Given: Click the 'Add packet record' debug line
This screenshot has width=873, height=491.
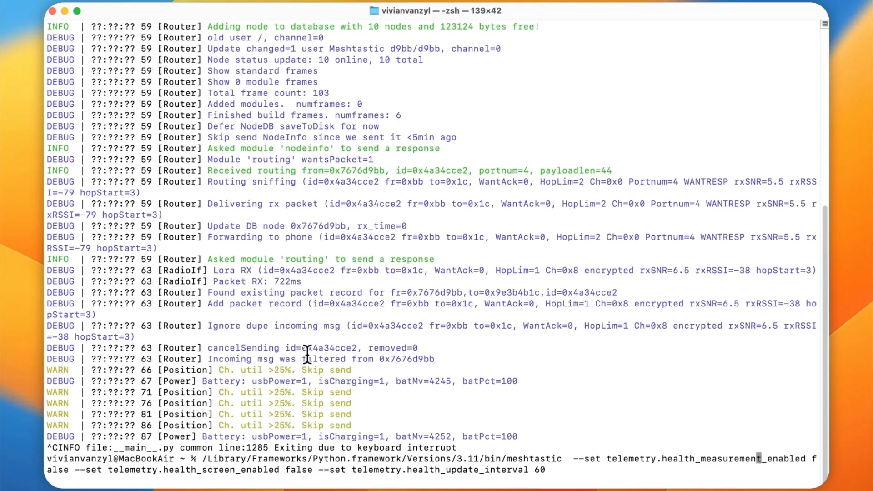Looking at the screenshot, I should (x=432, y=309).
